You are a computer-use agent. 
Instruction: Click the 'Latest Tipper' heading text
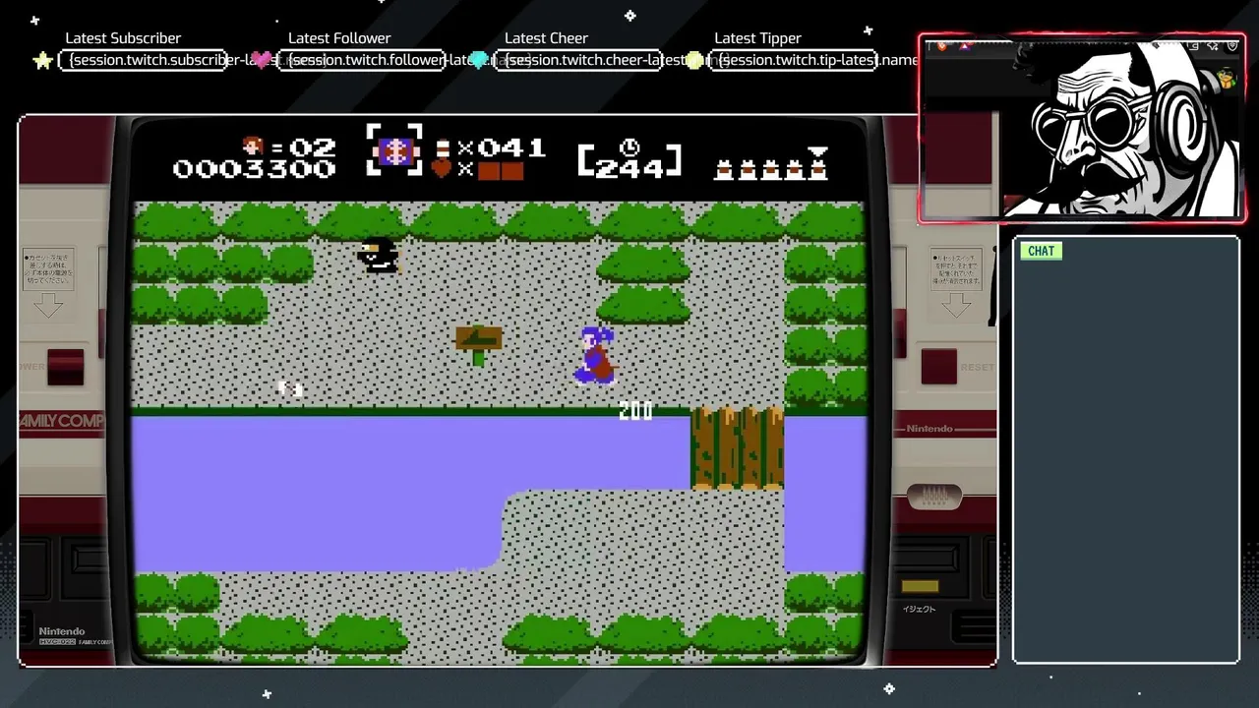(x=757, y=38)
